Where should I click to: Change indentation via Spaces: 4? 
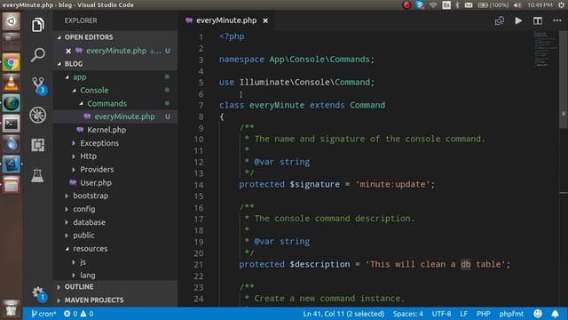[x=408, y=314]
